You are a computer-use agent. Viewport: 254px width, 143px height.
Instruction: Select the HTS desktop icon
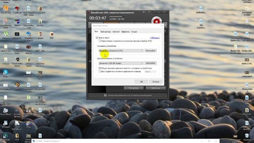pos(17,137)
